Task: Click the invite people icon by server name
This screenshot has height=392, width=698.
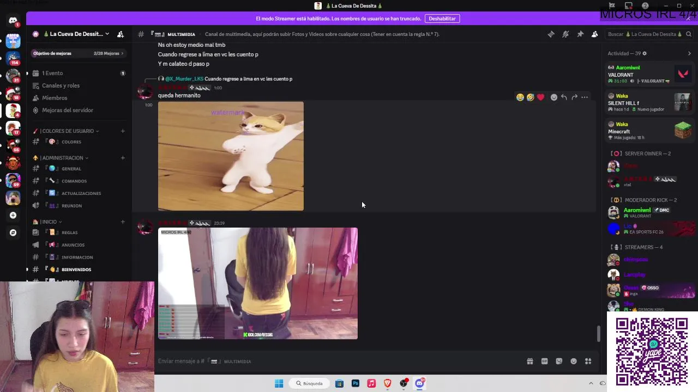Action: click(121, 34)
